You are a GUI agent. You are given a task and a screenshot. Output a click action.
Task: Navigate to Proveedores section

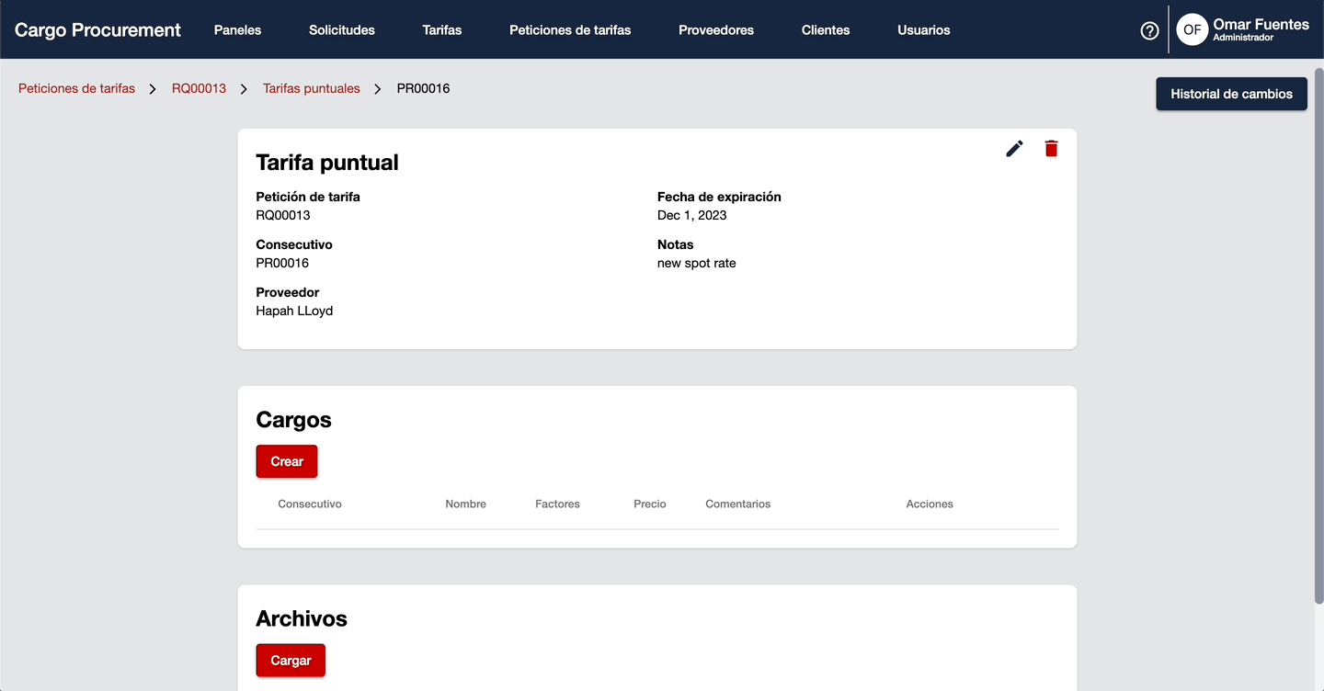tap(716, 30)
